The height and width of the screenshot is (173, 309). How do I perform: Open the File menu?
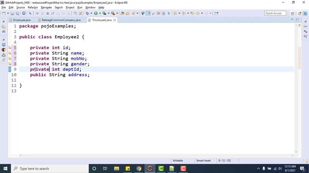(x=3, y=8)
